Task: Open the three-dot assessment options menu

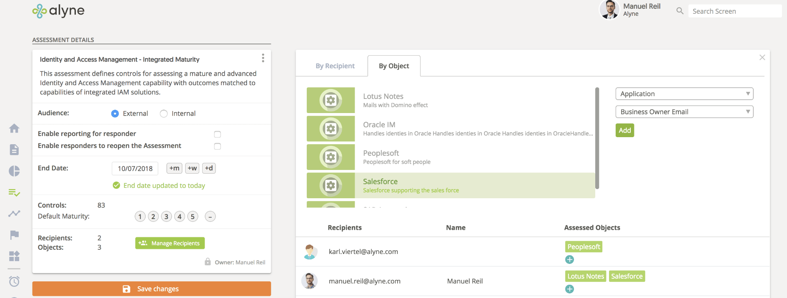Action: (x=263, y=58)
